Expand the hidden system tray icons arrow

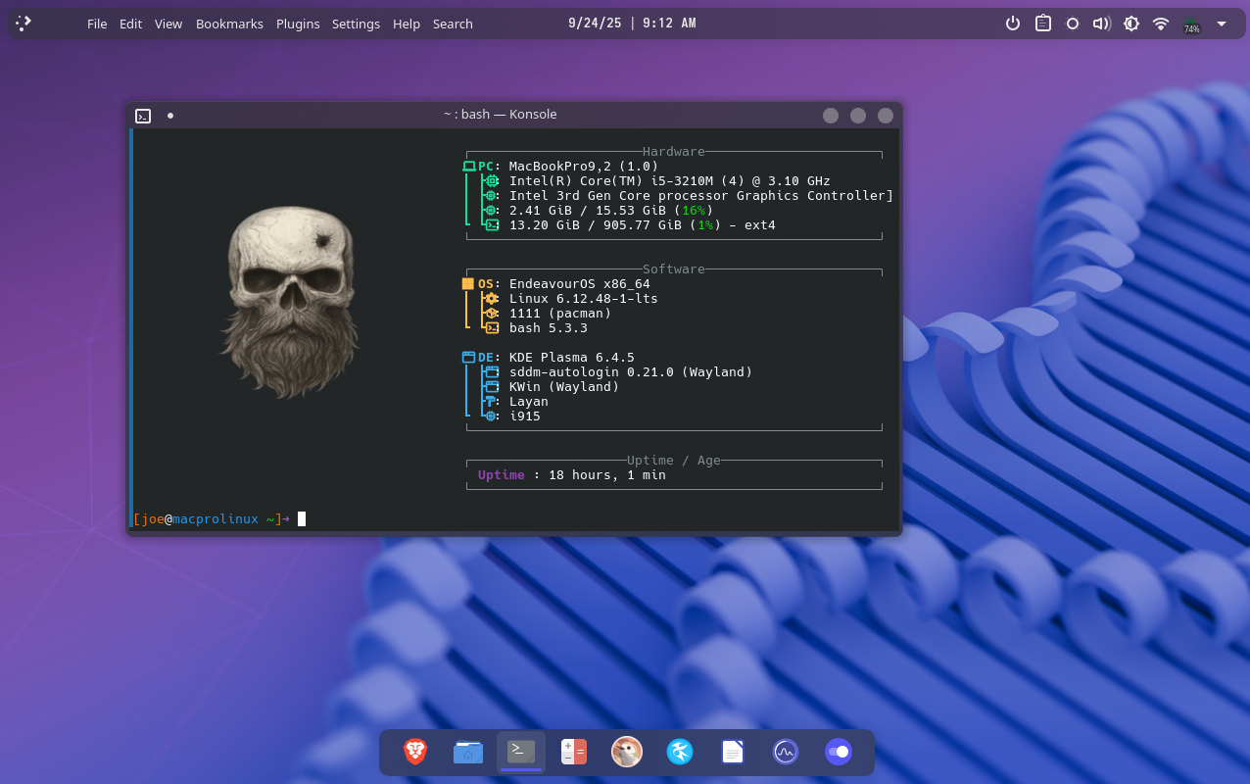coord(1221,24)
